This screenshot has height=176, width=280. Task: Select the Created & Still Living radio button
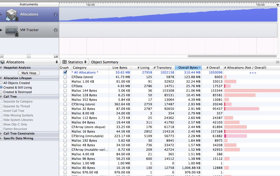click(1, 87)
